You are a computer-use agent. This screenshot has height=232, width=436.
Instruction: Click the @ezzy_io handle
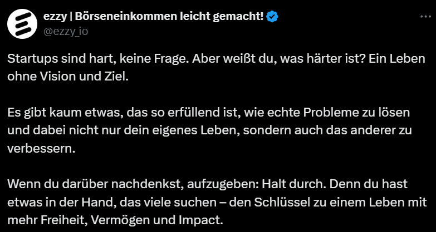pyautogui.click(x=65, y=31)
